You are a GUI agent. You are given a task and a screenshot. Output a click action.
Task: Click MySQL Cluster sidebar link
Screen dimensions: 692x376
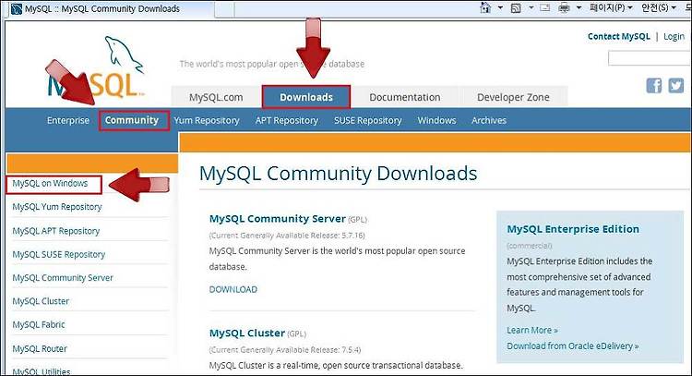pos(41,301)
